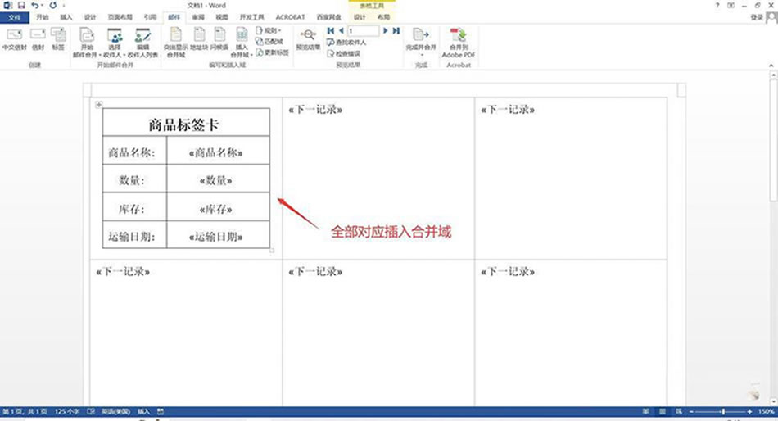The width and height of the screenshot is (778, 421).
Task: Toggle 预览结果 (Preview Results) button
Action: point(308,39)
